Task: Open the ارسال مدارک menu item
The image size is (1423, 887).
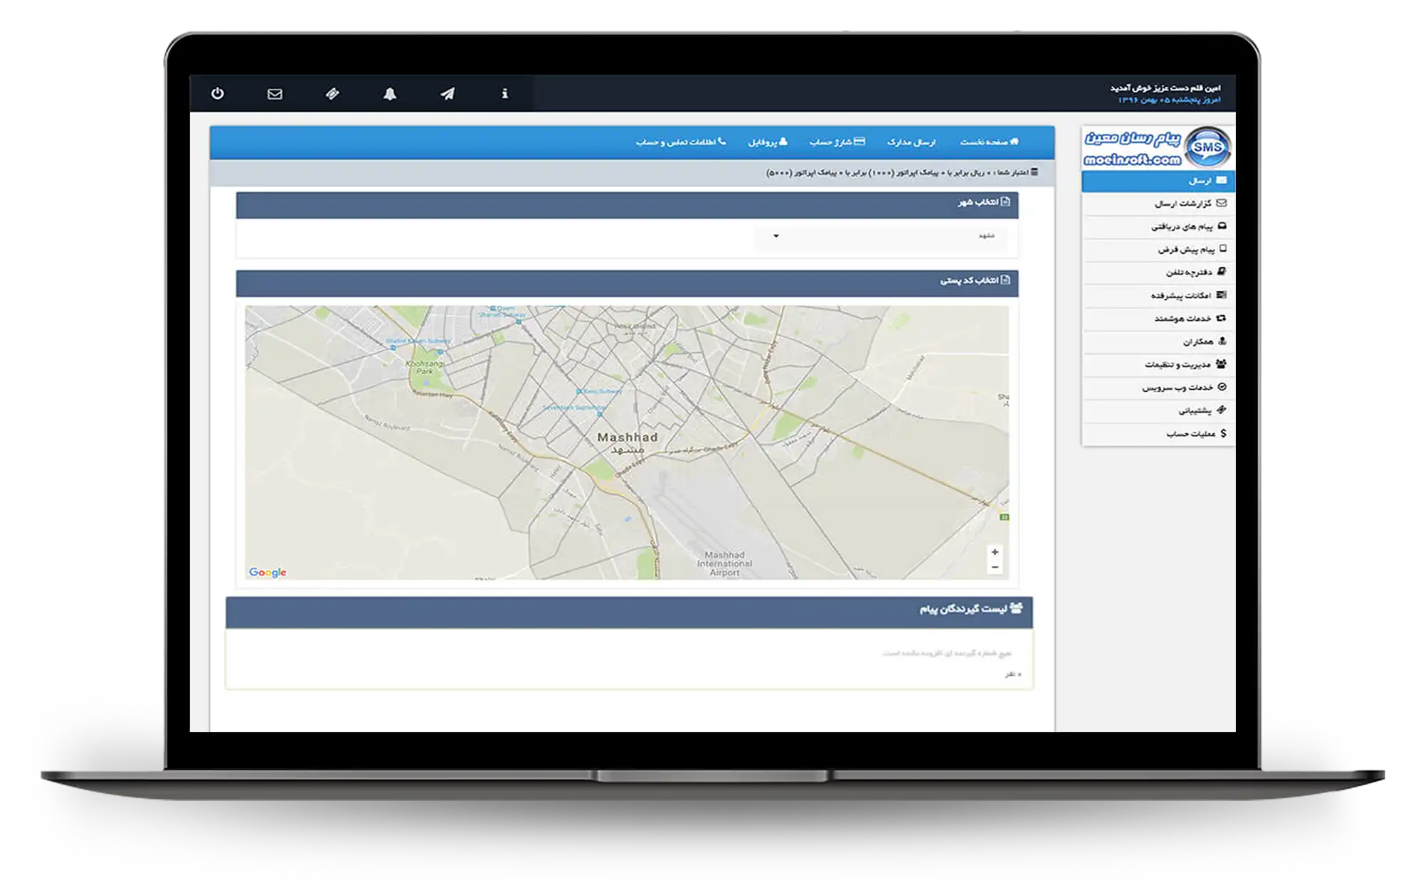Action: [911, 142]
